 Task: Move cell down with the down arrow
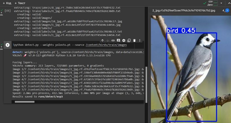pos(108,41)
